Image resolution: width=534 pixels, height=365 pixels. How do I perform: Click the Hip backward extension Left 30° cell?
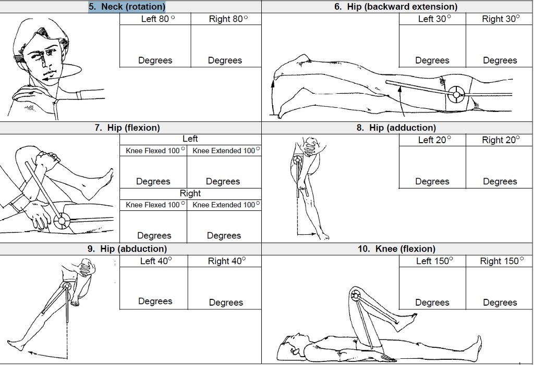(432, 46)
